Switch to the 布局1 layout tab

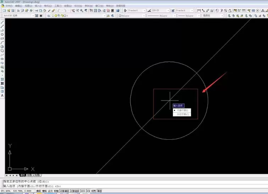29,175
